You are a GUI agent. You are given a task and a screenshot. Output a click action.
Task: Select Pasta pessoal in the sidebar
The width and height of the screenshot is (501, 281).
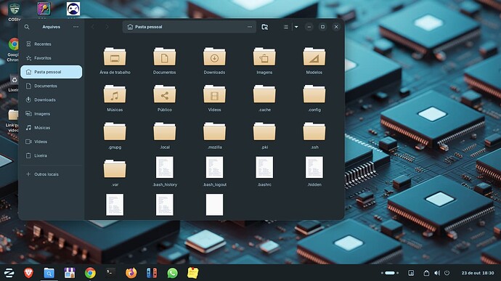click(51, 72)
